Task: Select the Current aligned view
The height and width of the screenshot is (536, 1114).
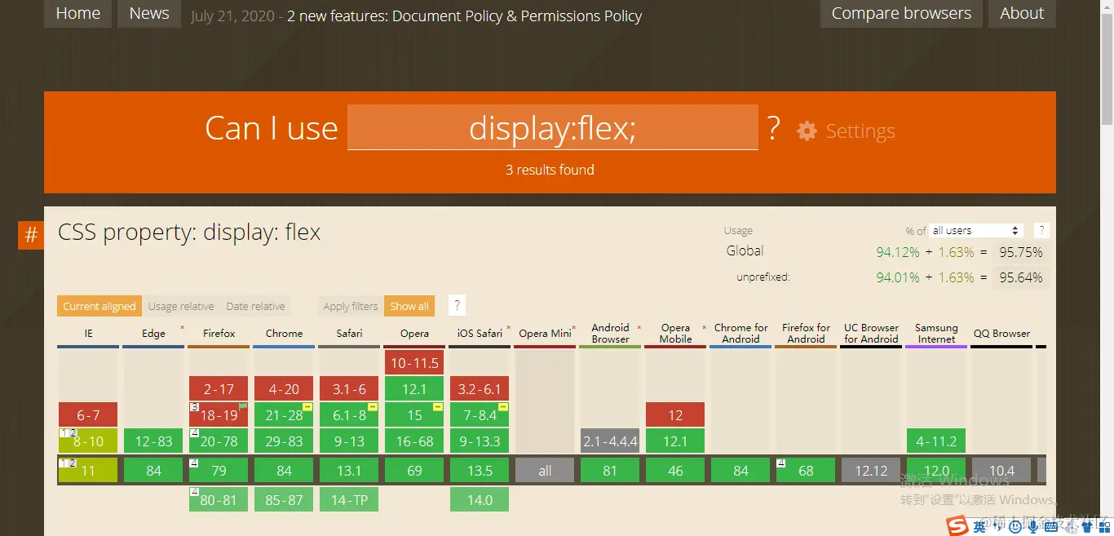Action: point(99,306)
